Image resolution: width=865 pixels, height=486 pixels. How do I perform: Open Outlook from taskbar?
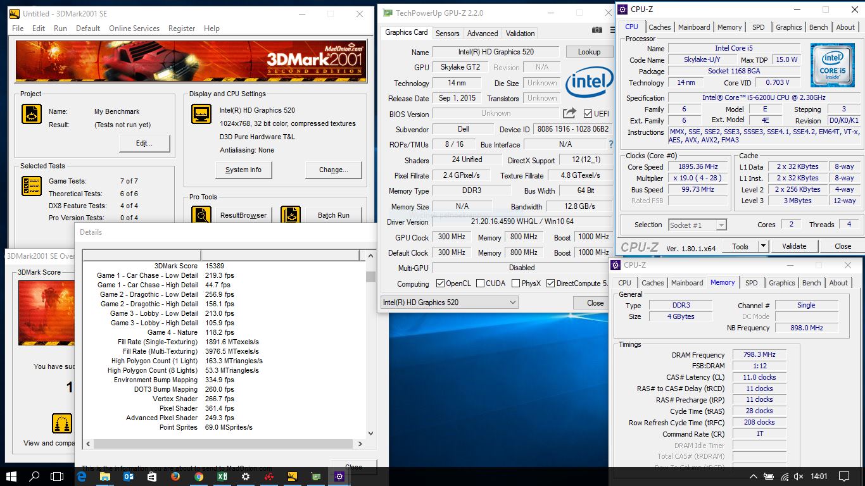129,477
